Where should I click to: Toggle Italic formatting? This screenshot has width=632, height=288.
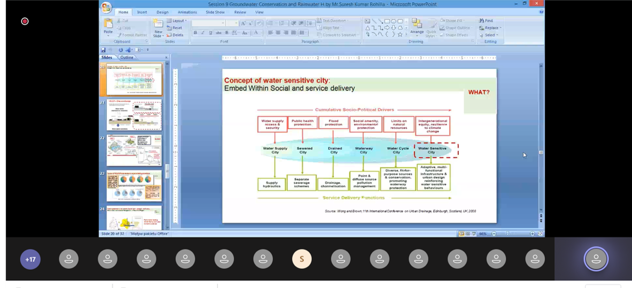click(x=203, y=33)
